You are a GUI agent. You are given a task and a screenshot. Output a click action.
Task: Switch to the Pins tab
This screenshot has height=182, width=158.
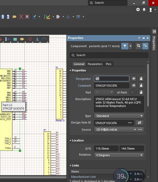(x=108, y=64)
